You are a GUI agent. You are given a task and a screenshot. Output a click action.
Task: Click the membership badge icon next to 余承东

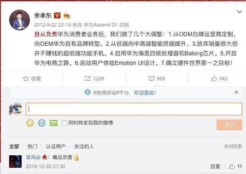point(67,15)
